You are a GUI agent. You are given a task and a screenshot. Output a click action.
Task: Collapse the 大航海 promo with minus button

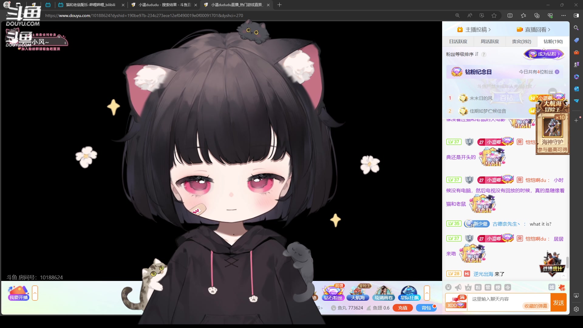pos(553,92)
